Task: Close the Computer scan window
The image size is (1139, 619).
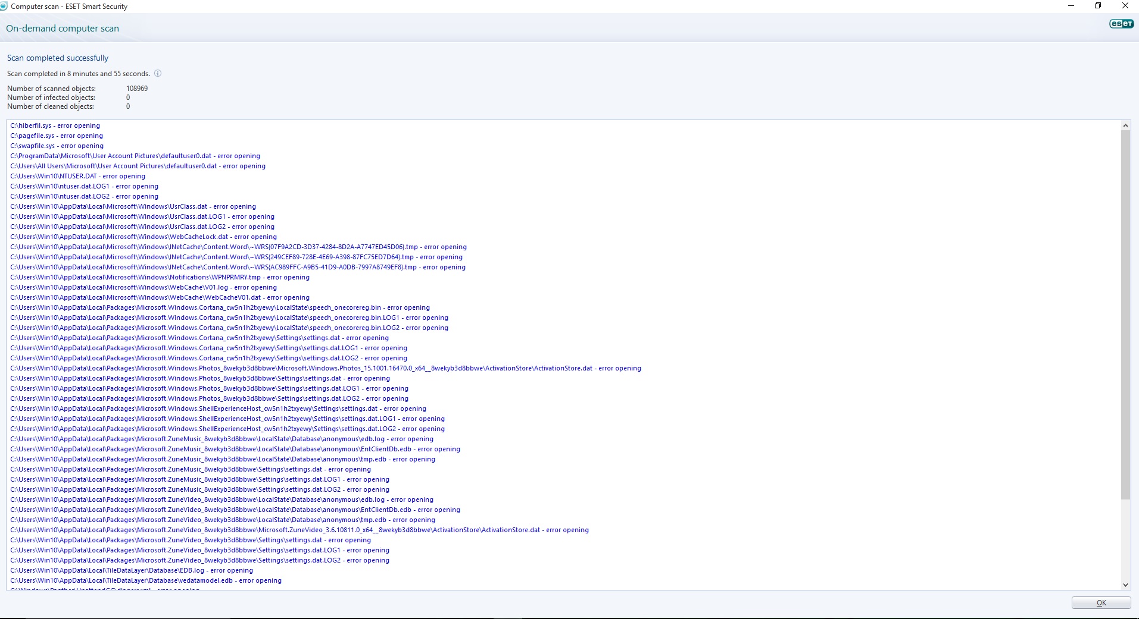Action: [x=1125, y=6]
